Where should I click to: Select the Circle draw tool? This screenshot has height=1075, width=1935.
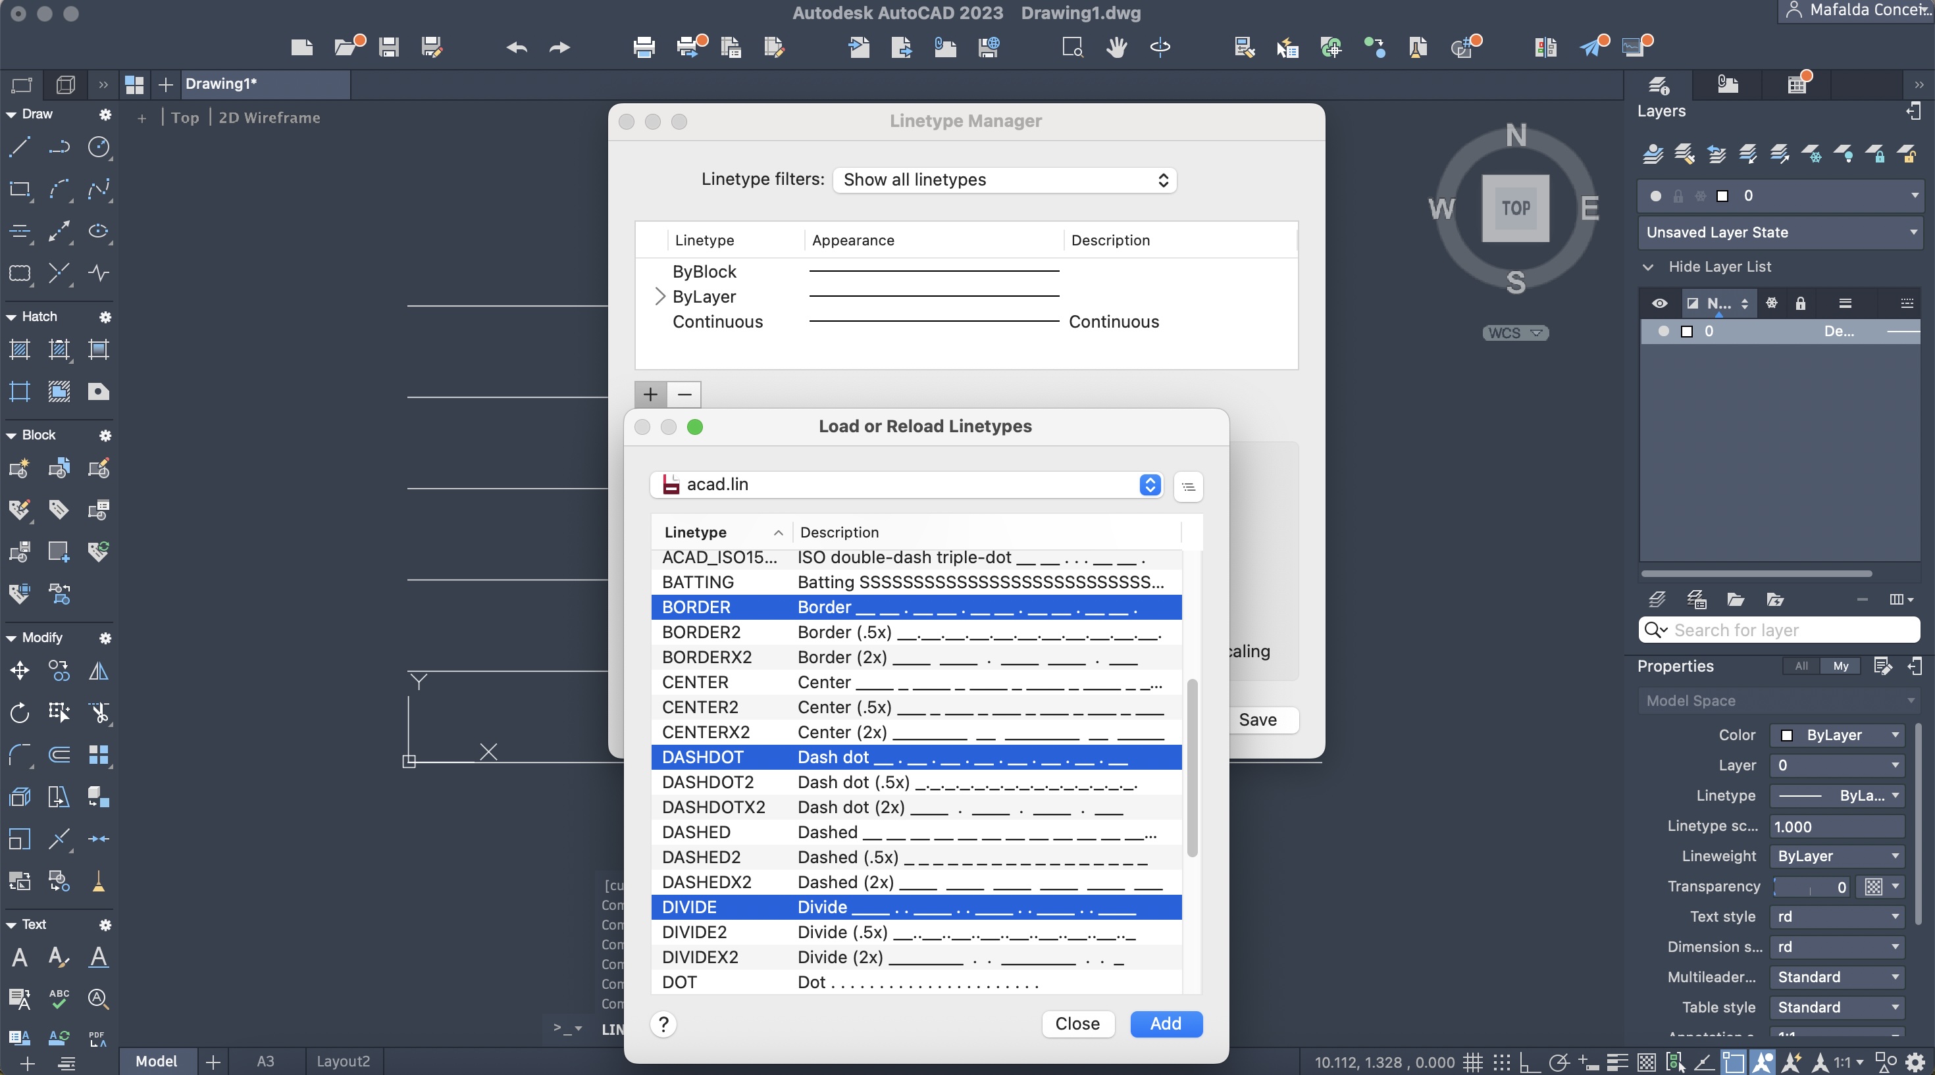coord(99,147)
